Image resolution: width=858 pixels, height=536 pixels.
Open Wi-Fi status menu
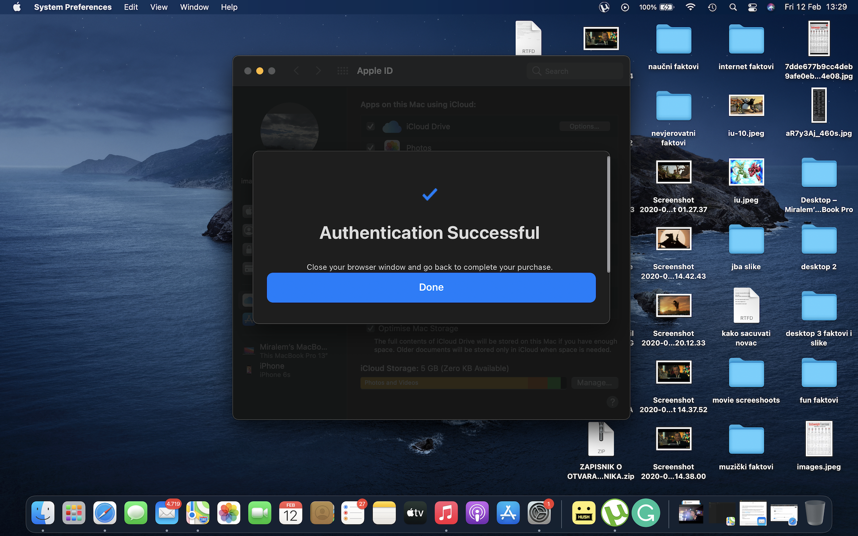(690, 7)
